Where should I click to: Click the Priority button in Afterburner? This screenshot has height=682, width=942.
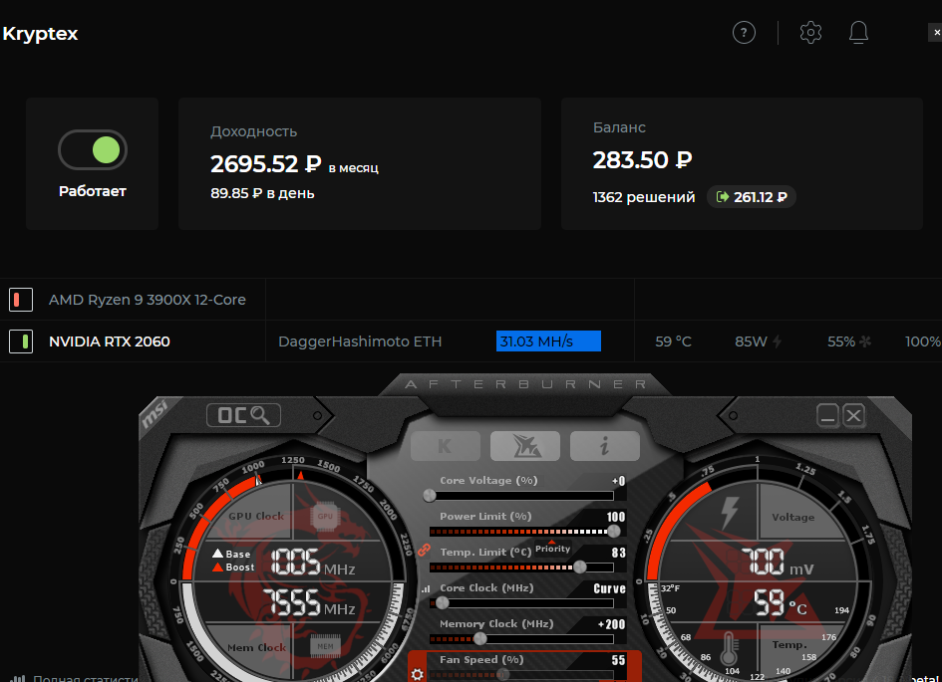(552, 549)
